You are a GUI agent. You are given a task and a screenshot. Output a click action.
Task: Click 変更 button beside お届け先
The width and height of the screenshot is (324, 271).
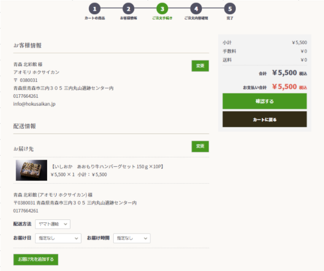(200, 146)
